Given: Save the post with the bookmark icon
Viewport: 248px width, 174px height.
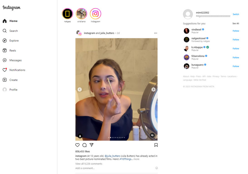Looking at the screenshot, I should [x=156, y=145].
